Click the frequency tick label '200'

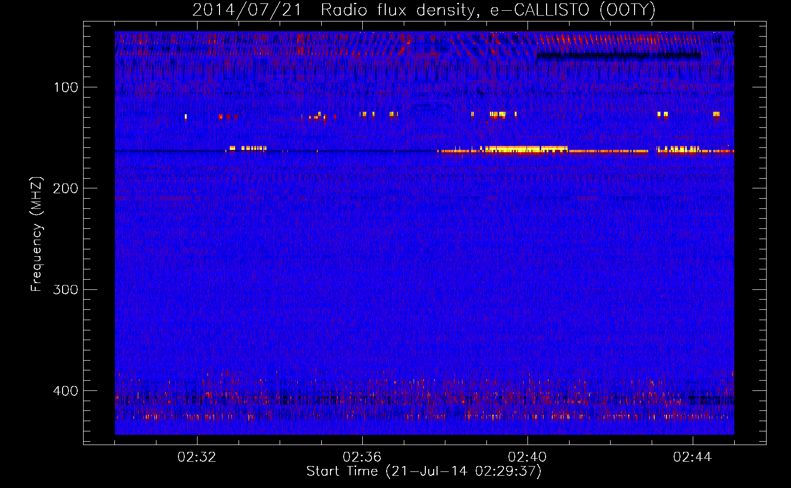pyautogui.click(x=66, y=188)
